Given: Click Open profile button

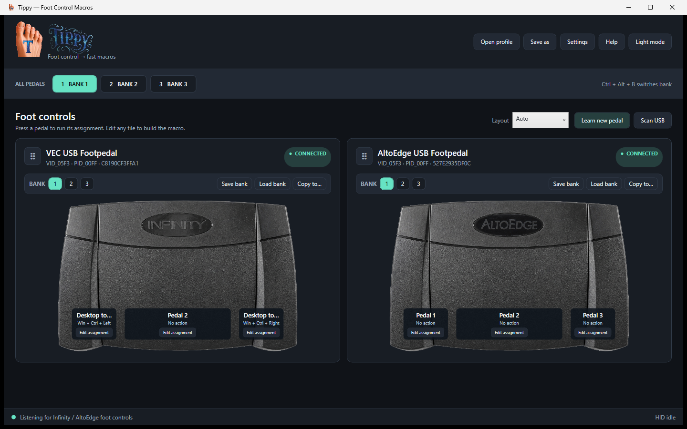Looking at the screenshot, I should click(x=497, y=42).
